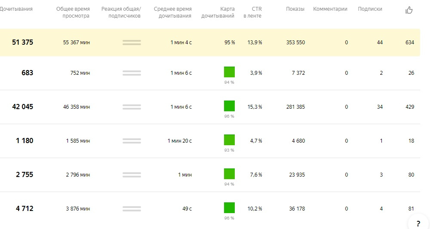This screenshot has width=430, height=229.
Task: Click the Показы column header
Action: (295, 9)
